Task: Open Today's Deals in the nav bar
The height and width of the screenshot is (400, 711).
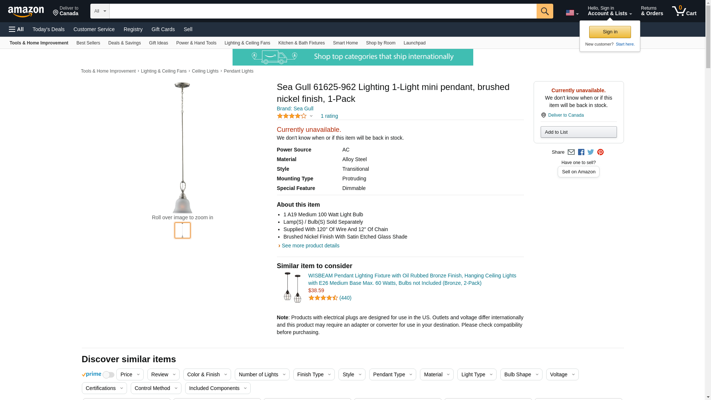Action: click(49, 29)
